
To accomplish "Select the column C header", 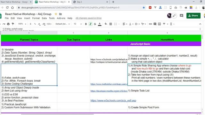I will point(73,33).
